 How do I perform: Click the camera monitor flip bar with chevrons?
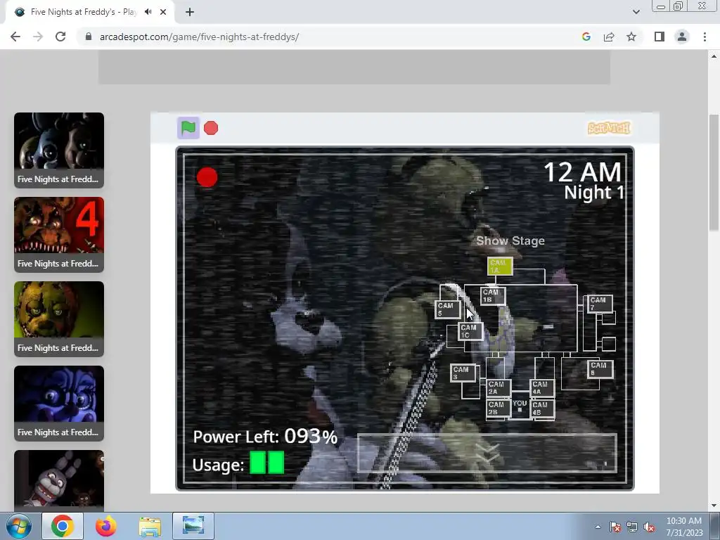tap(487, 454)
